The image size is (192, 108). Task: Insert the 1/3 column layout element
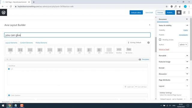click(x=30, y=50)
